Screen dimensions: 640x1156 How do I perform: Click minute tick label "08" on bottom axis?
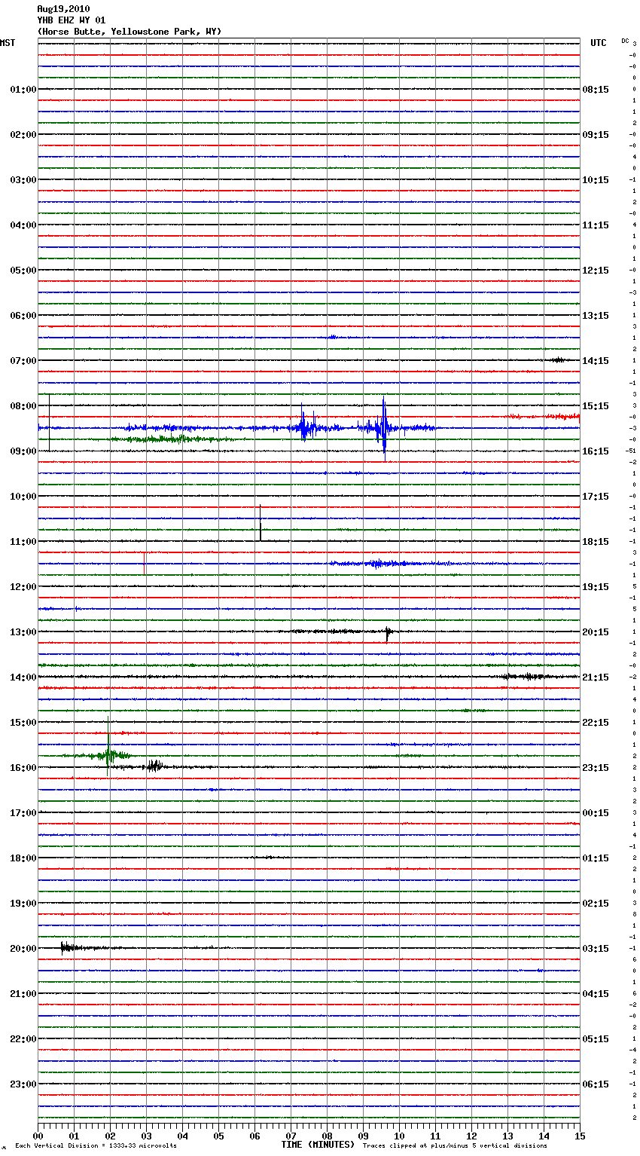[x=327, y=1136]
